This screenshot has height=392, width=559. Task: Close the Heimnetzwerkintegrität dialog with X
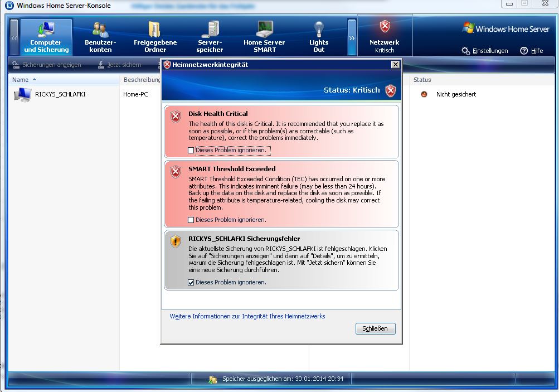[x=395, y=64]
